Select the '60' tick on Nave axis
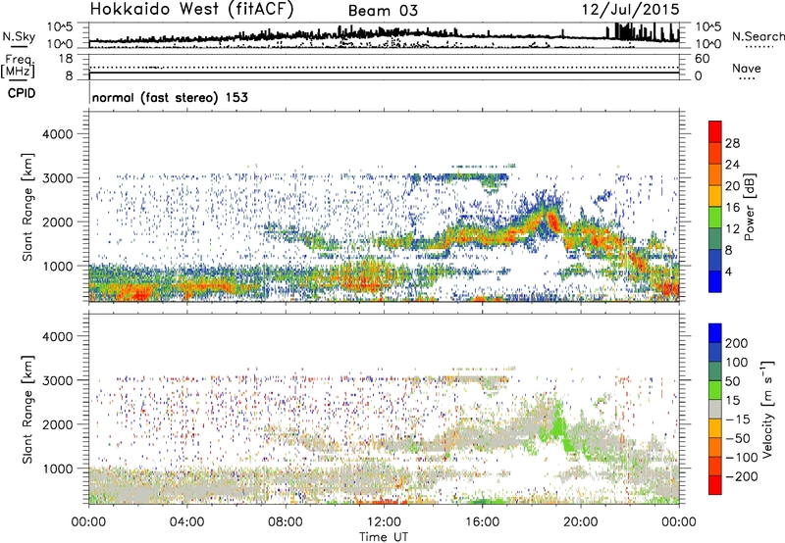This screenshot has height=543, width=785. click(x=702, y=59)
